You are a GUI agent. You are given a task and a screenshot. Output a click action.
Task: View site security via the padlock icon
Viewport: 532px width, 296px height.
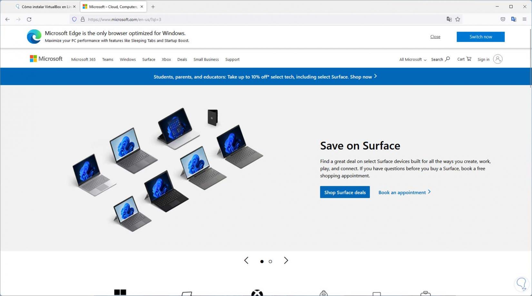[83, 19]
